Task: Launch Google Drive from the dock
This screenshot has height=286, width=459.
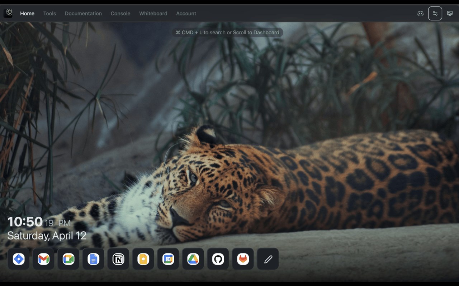Action: pyautogui.click(x=193, y=259)
